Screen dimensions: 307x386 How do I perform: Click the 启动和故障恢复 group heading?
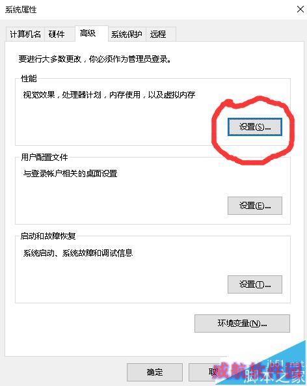(48, 236)
